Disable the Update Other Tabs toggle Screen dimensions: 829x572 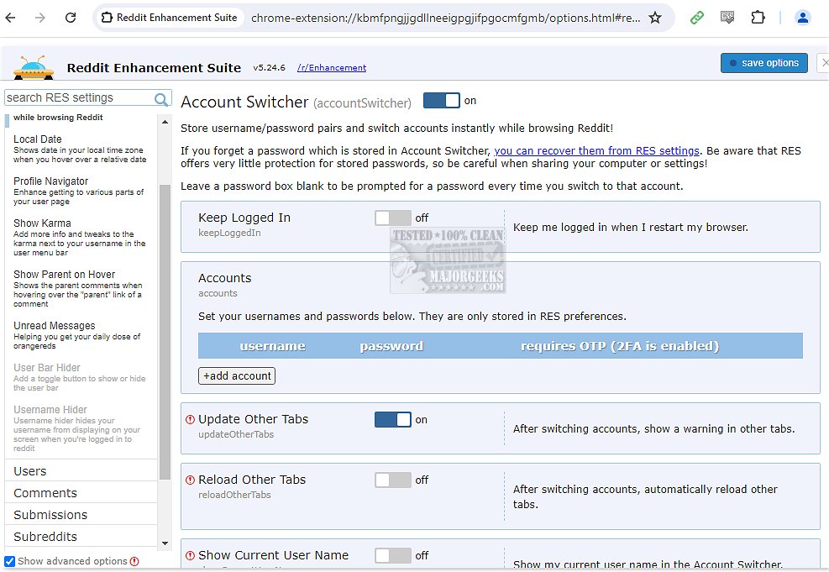click(392, 420)
